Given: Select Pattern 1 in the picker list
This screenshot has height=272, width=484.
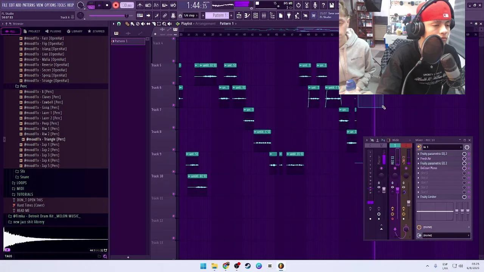Looking at the screenshot, I should (x=128, y=41).
